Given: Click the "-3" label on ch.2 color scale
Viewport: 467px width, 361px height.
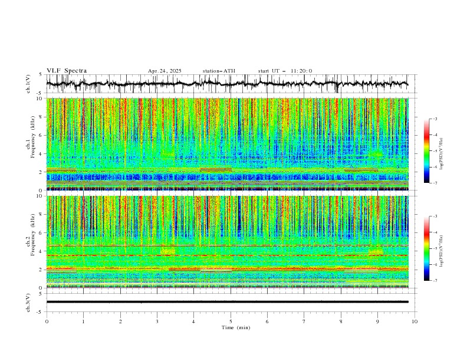Looking at the screenshot, I should [x=435, y=216].
